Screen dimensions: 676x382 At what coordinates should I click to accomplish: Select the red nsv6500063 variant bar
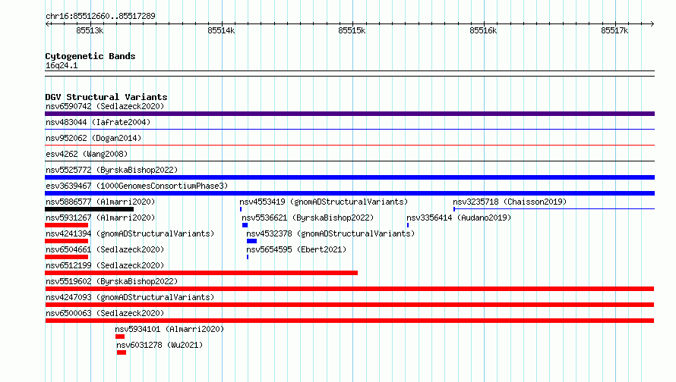point(349,321)
